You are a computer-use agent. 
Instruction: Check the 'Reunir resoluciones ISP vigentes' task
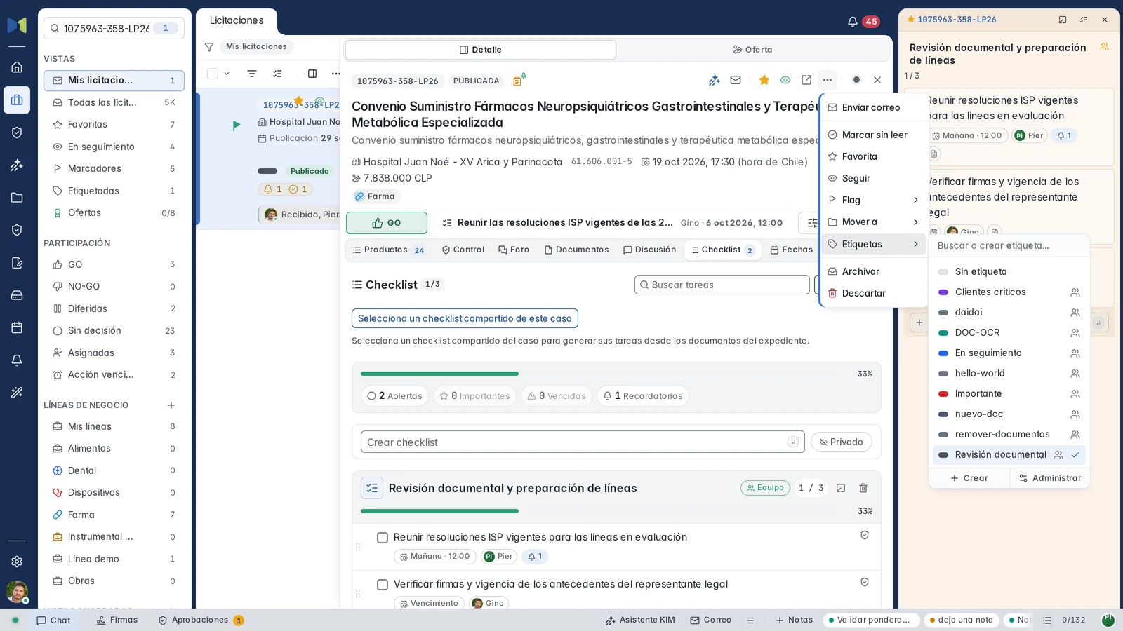coord(383,538)
